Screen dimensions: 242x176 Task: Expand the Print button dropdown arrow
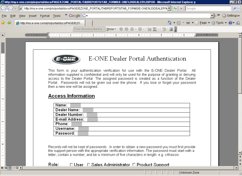click(193, 23)
